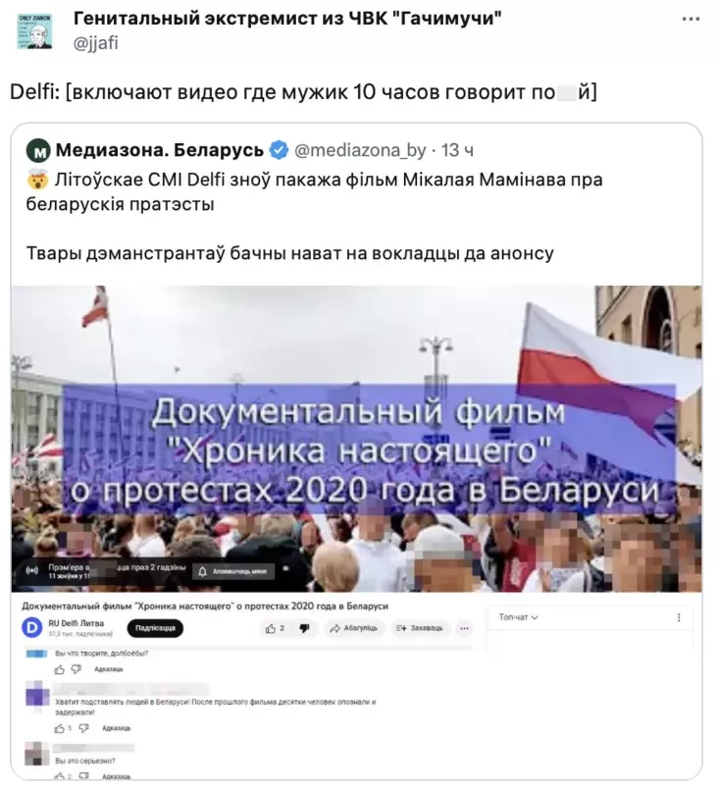Share the video via Абагуліць
This screenshot has width=718, height=793.
[x=354, y=628]
